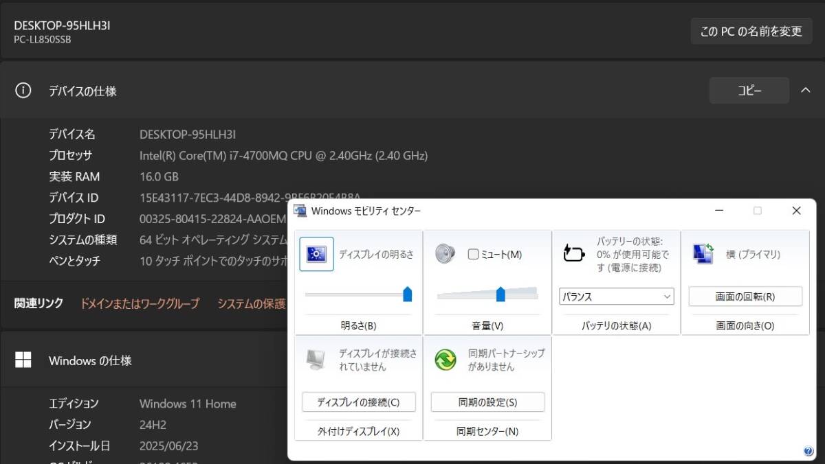Click the 24H2 version value
This screenshot has width=825, height=464.
pyautogui.click(x=153, y=425)
